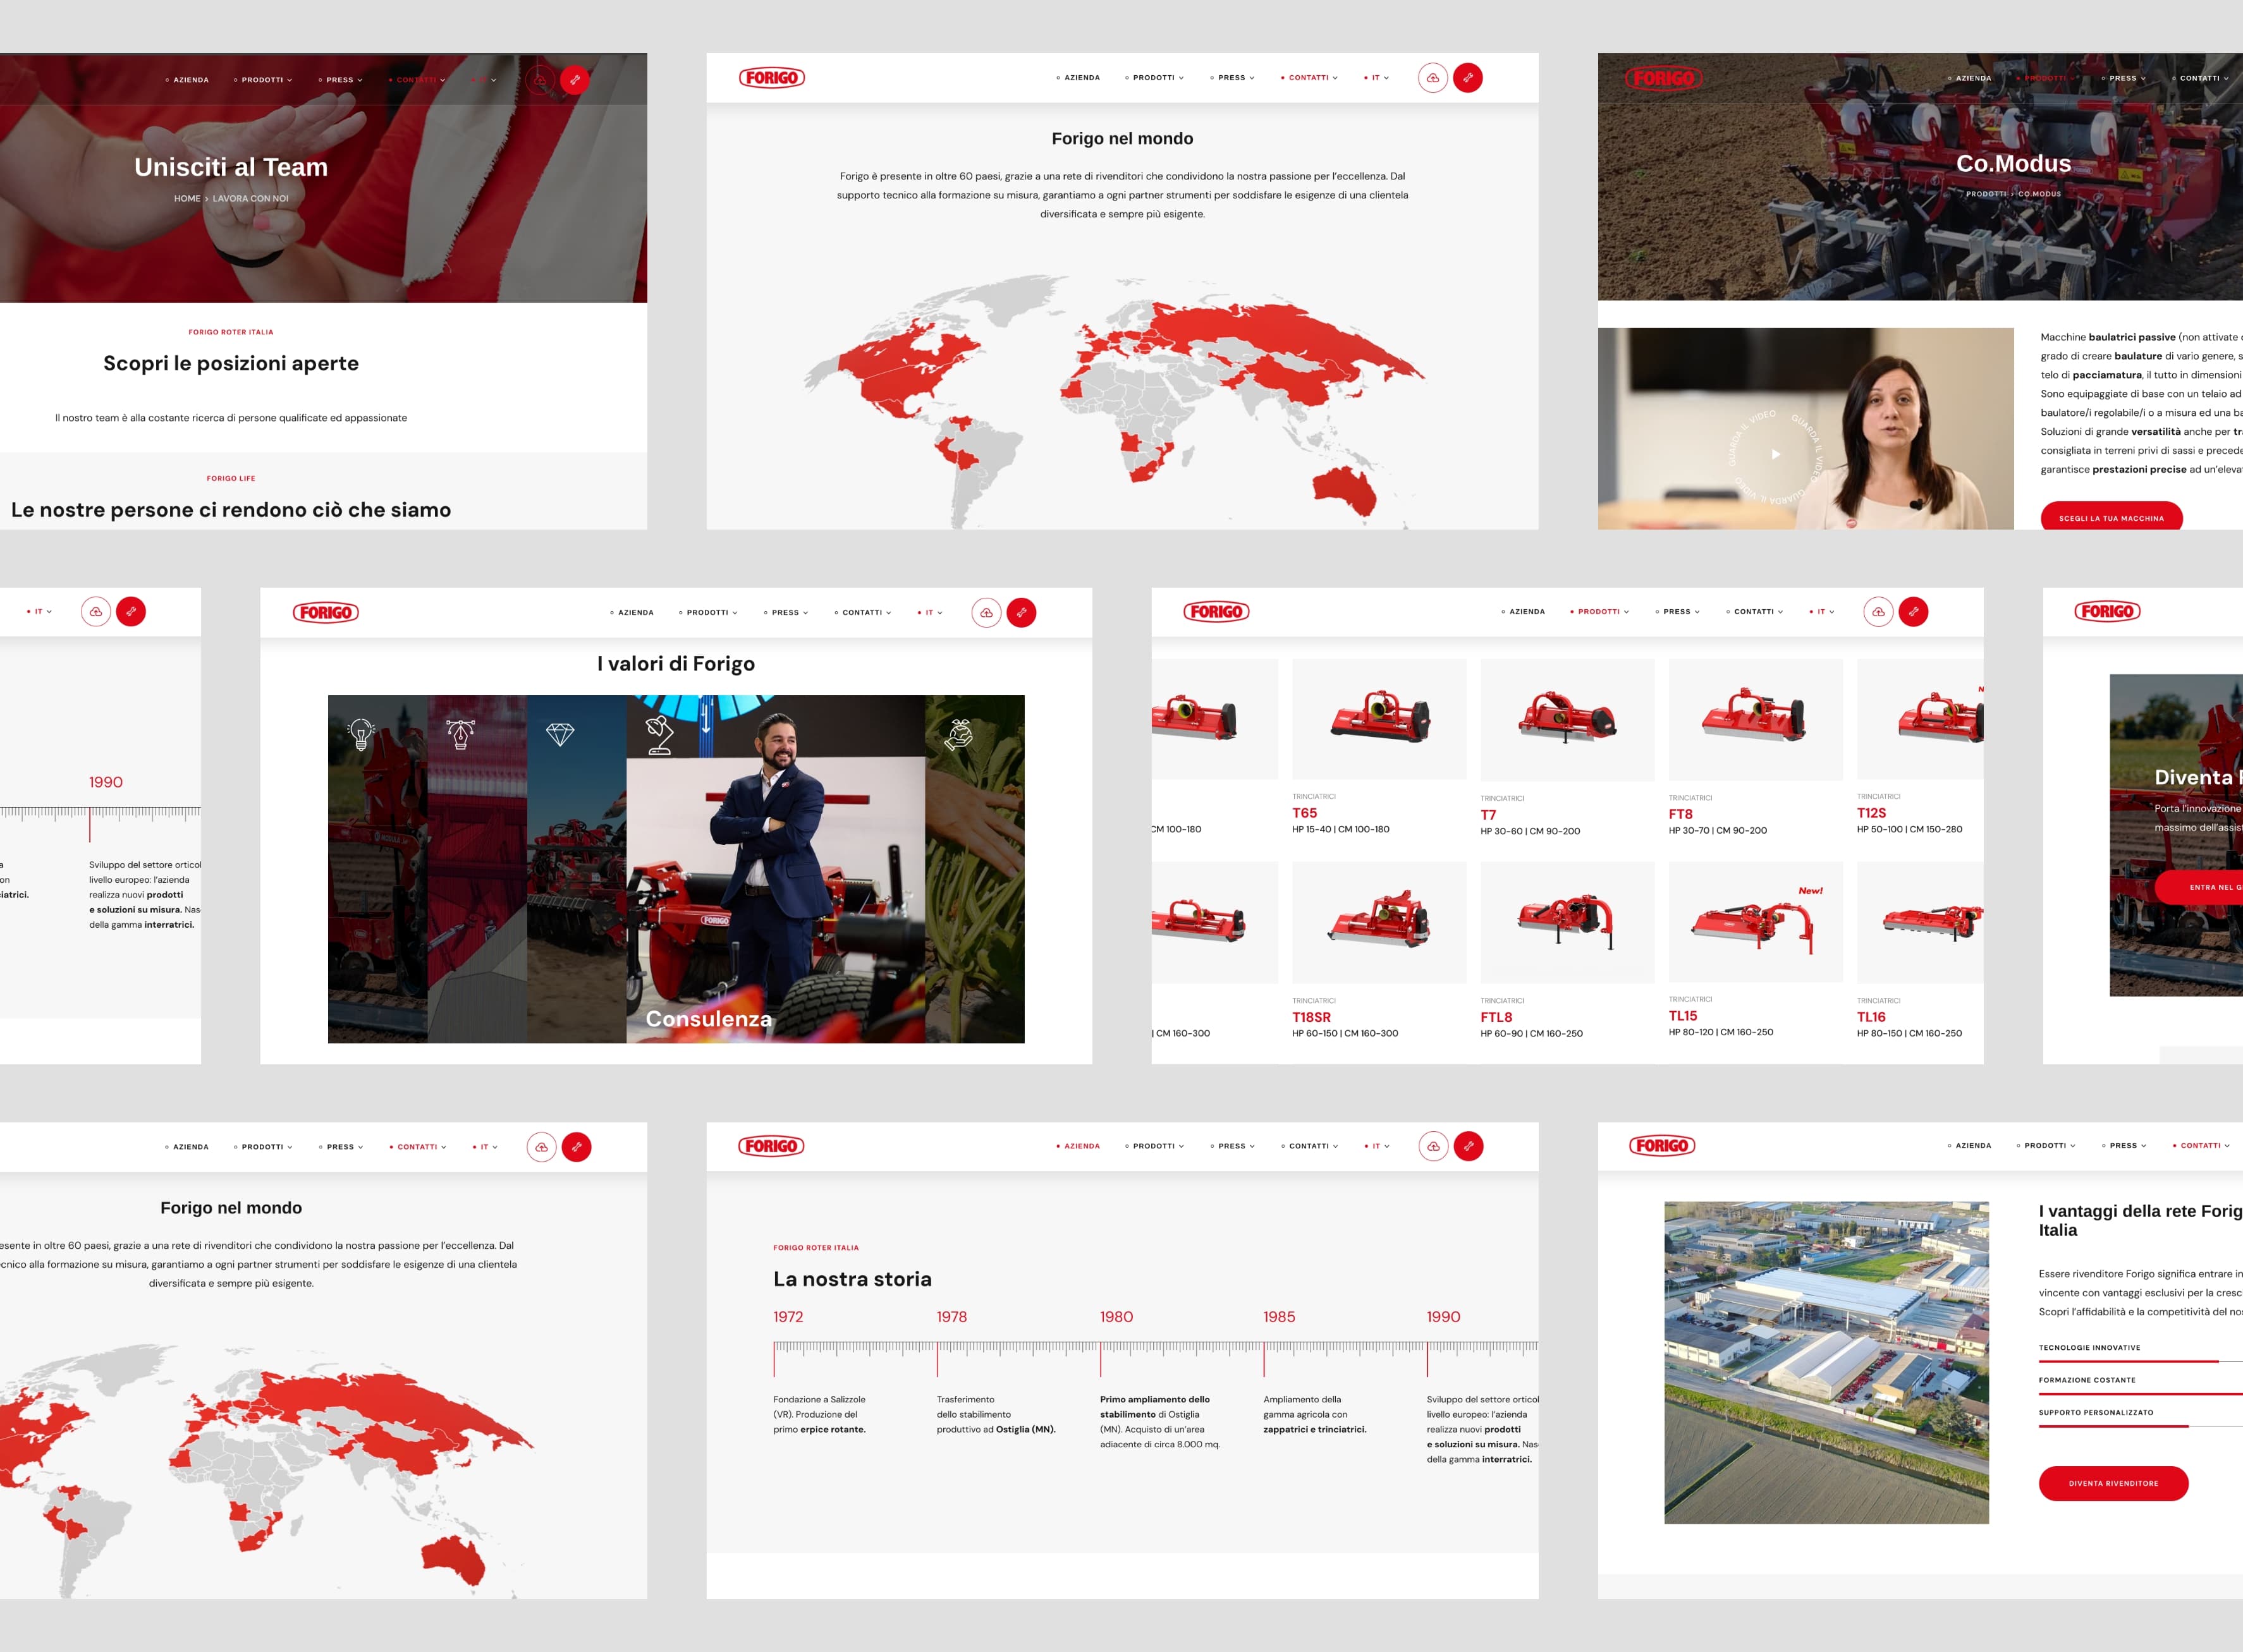Open the T7 product name link
The width and height of the screenshot is (2243, 1652).
click(x=1488, y=815)
